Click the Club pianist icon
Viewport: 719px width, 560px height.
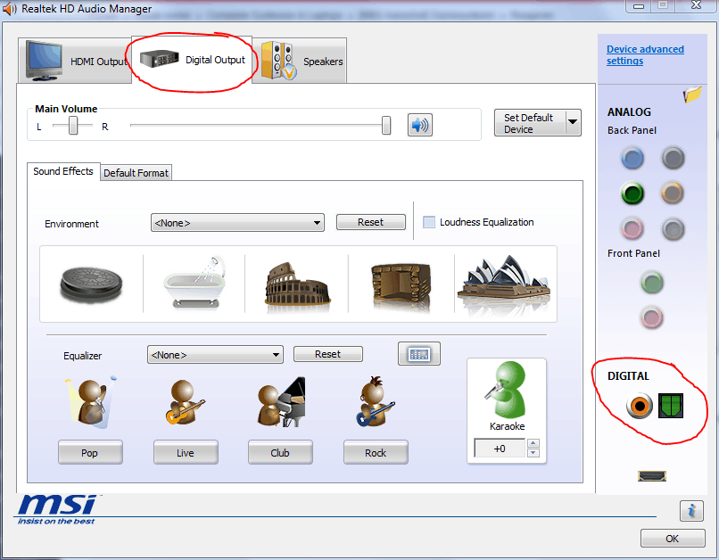(x=281, y=402)
